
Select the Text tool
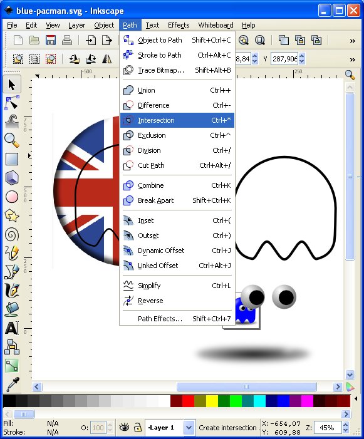click(x=12, y=328)
